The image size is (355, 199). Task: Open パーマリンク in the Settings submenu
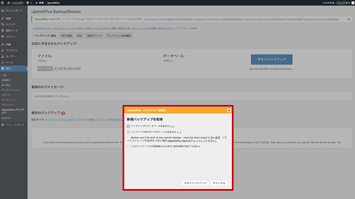pos(8,99)
